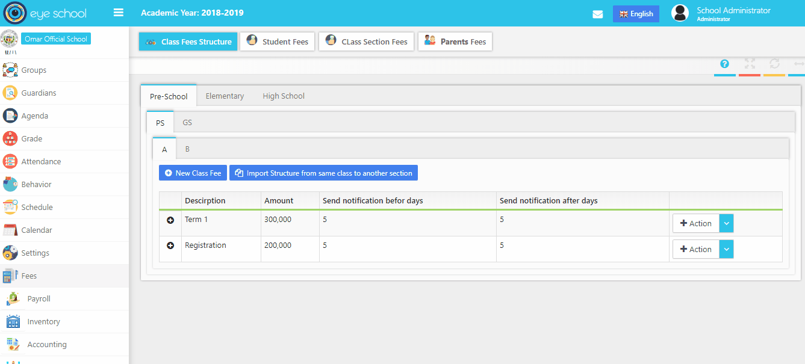The image size is (805, 364).
Task: Open the Parents Fees tab
Action: tap(455, 42)
